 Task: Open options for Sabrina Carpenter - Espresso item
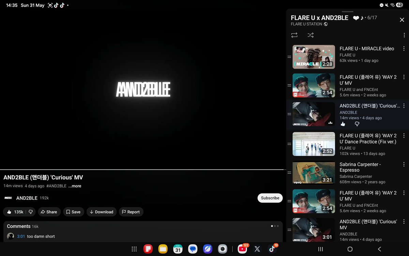[404, 165]
